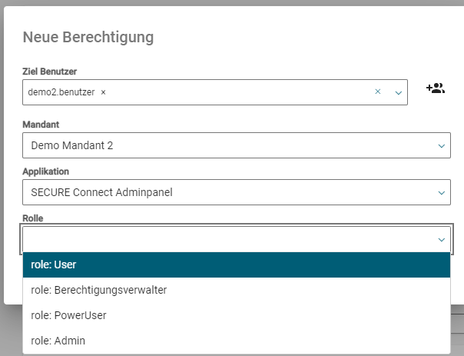Click into the Rolle input field
The image size is (464, 356).
(x=223, y=240)
